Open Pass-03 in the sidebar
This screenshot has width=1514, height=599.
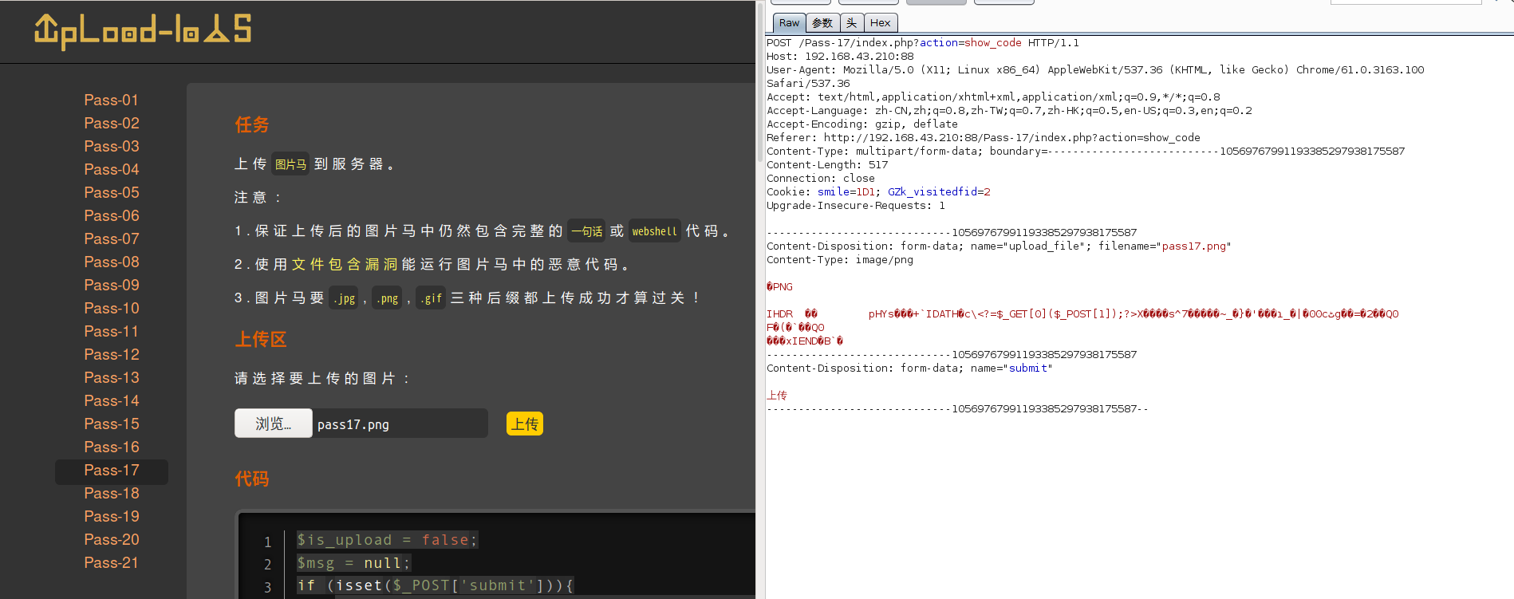pos(112,146)
